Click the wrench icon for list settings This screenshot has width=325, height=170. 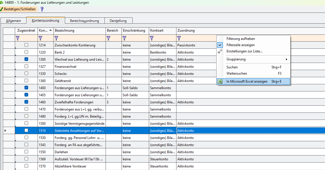pyautogui.click(x=220, y=51)
